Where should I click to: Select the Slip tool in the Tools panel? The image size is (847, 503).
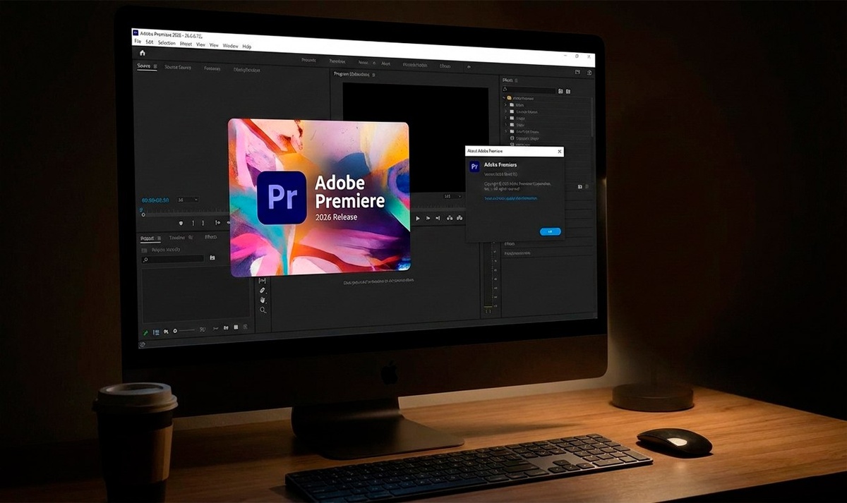[263, 280]
